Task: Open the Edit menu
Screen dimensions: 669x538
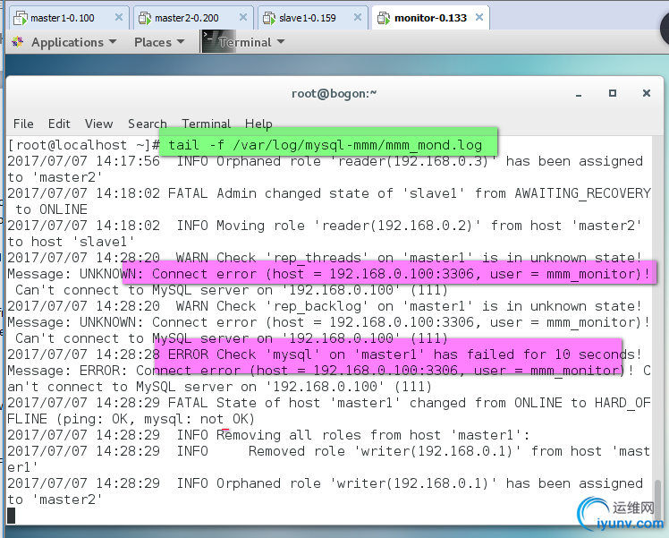Action: [x=59, y=124]
